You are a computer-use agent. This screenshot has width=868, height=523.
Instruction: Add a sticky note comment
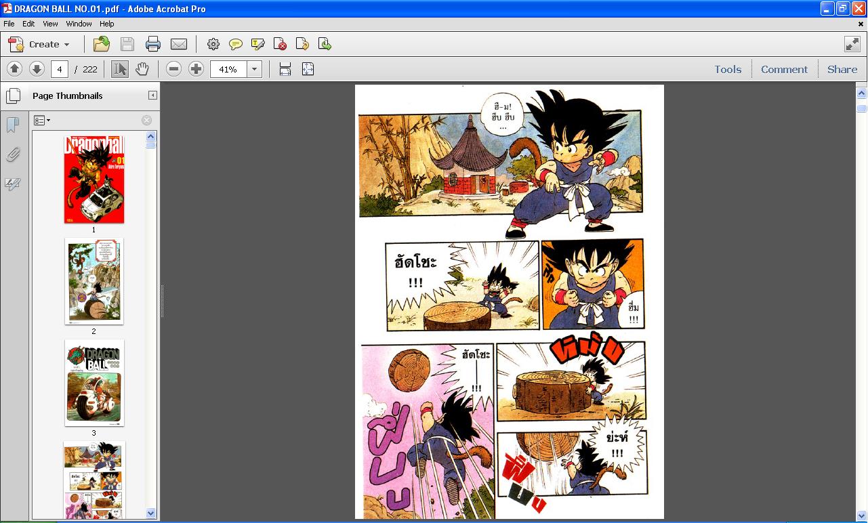tap(236, 44)
